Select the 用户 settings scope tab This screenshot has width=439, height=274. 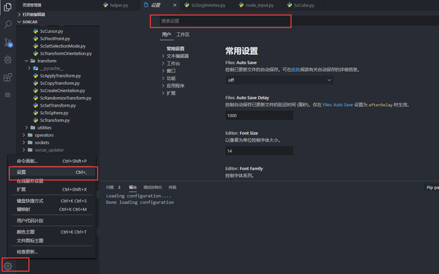[x=166, y=34]
